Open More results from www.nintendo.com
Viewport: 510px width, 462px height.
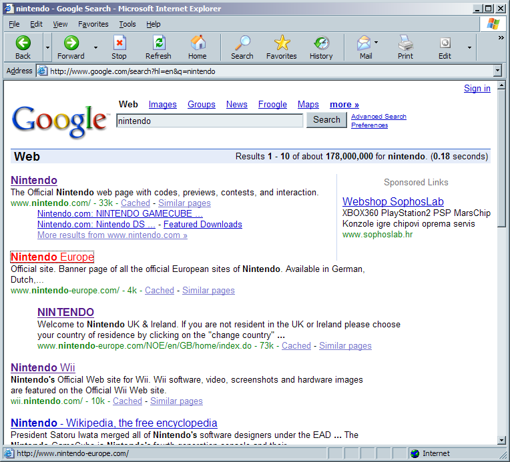[x=112, y=235]
